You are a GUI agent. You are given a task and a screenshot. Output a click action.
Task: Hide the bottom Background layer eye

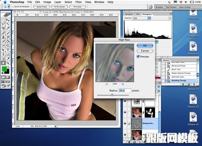coord(125,135)
